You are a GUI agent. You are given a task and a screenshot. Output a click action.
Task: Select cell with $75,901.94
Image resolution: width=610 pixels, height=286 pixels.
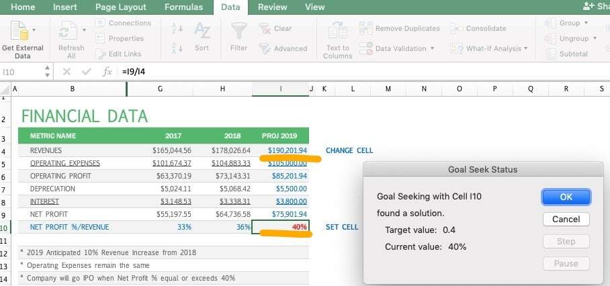[281, 214]
